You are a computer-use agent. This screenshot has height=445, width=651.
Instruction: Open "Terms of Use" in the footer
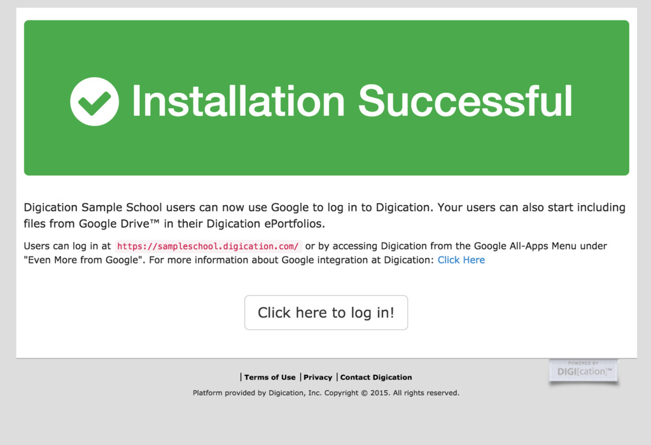click(270, 377)
